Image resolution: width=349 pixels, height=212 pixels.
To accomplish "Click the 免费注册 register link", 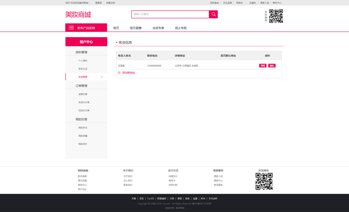I will click(x=111, y=3).
